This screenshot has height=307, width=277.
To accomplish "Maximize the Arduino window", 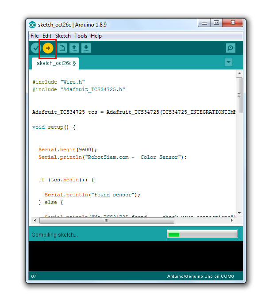I will [x=216, y=23].
